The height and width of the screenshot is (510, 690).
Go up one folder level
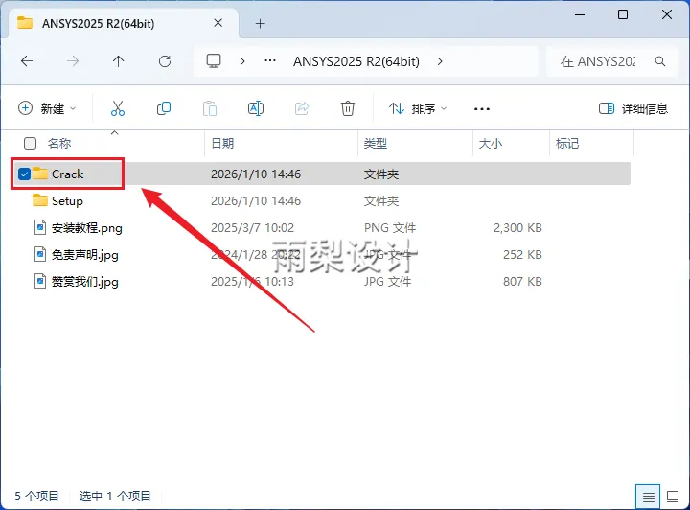tap(119, 61)
